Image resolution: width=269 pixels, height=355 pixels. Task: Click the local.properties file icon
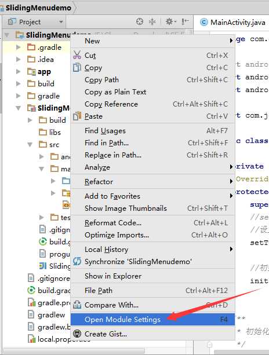pyautogui.click(x=31, y=339)
